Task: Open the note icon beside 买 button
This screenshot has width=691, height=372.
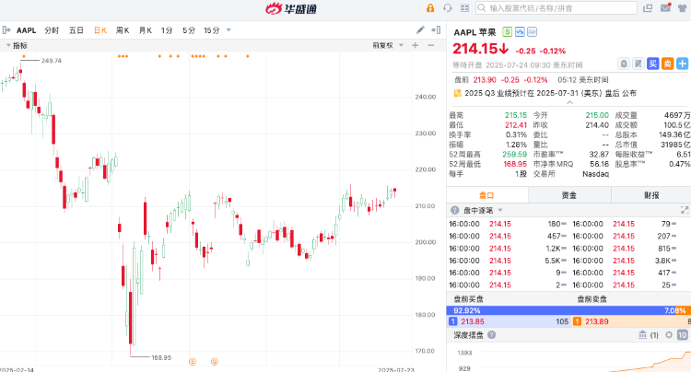Action: coord(638,64)
